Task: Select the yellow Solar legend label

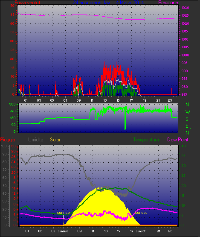Action: coord(55,140)
